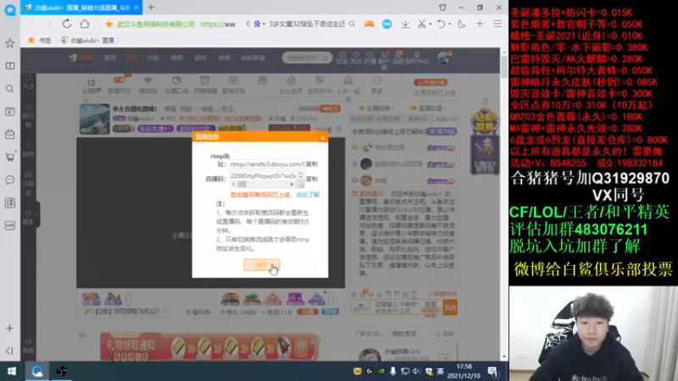Click the blue infinity extension icon
This screenshot has width=678, height=381.
coord(387,25)
